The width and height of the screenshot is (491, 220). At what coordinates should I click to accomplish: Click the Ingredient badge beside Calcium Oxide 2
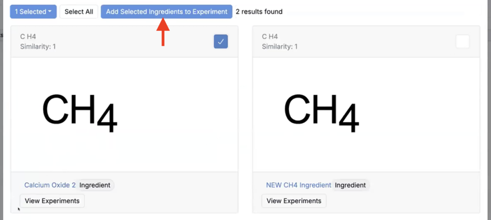tap(94, 185)
